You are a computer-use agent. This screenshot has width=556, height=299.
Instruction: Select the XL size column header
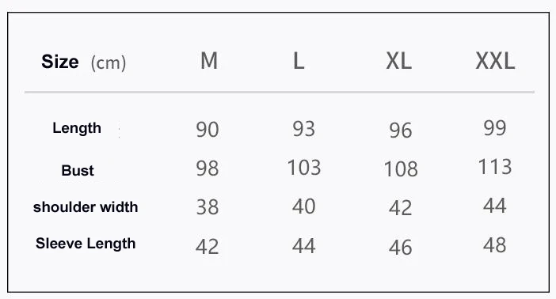399,61
